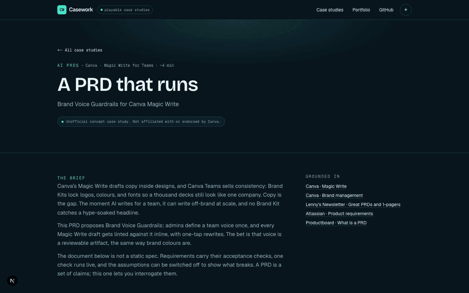Open the Canva · Magic Write source link
Image resolution: width=469 pixels, height=293 pixels.
(326, 186)
